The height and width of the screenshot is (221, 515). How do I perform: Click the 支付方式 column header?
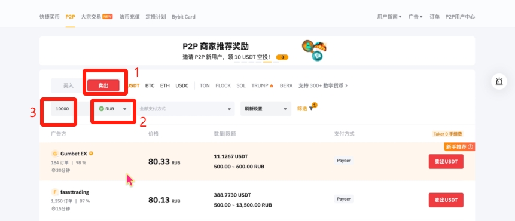pyautogui.click(x=344, y=134)
